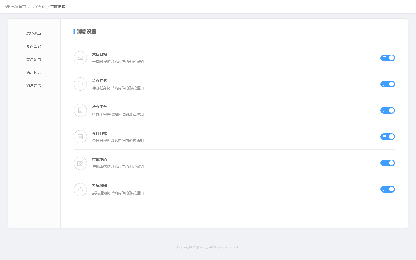Click the envelope icon for 未读日报
The height and width of the screenshot is (260, 416).
(80, 58)
